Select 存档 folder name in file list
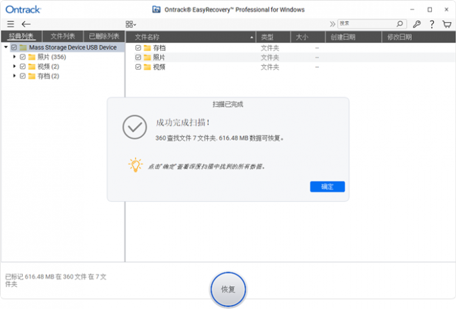Viewport: 456px width, 309px height. (160, 48)
